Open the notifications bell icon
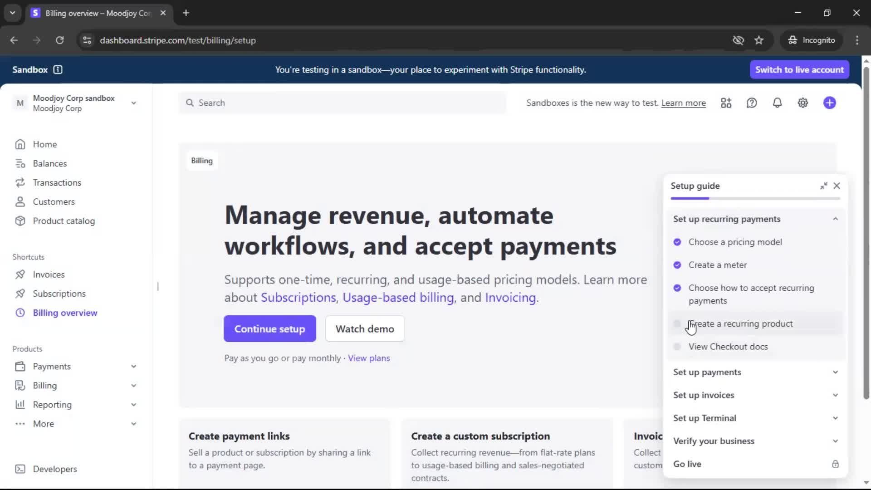Screen dimensions: 871x490 777,103
